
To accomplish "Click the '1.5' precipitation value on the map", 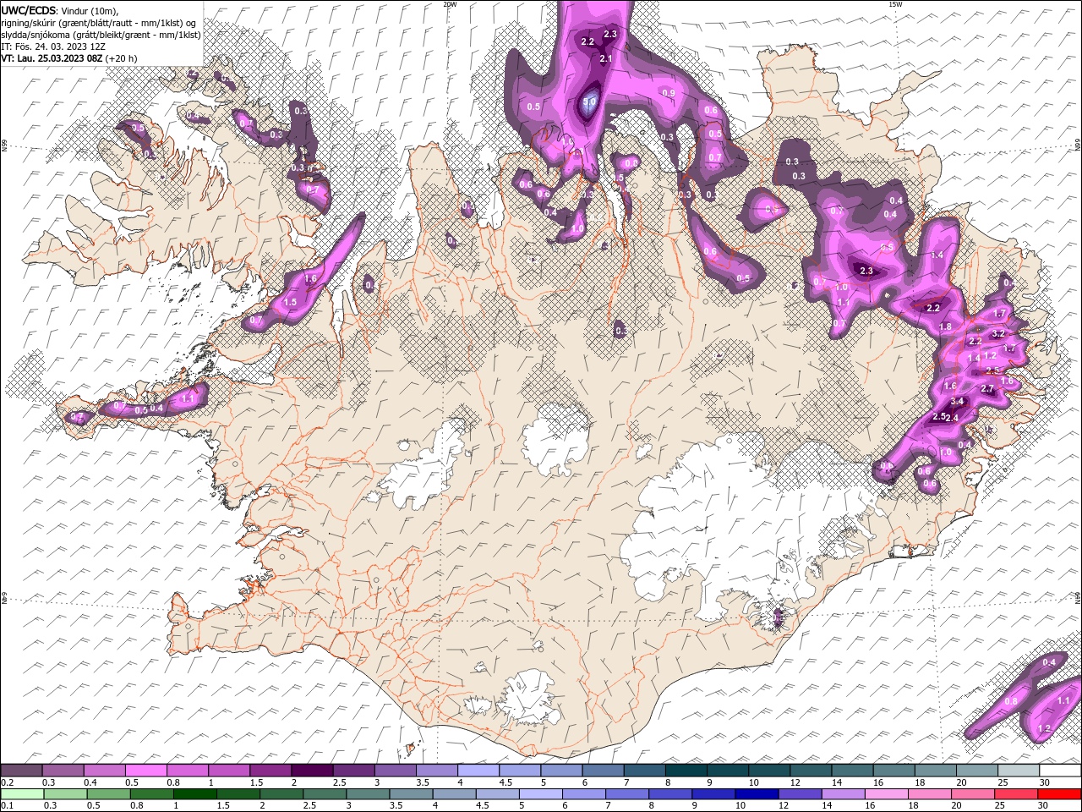I will tap(290, 302).
